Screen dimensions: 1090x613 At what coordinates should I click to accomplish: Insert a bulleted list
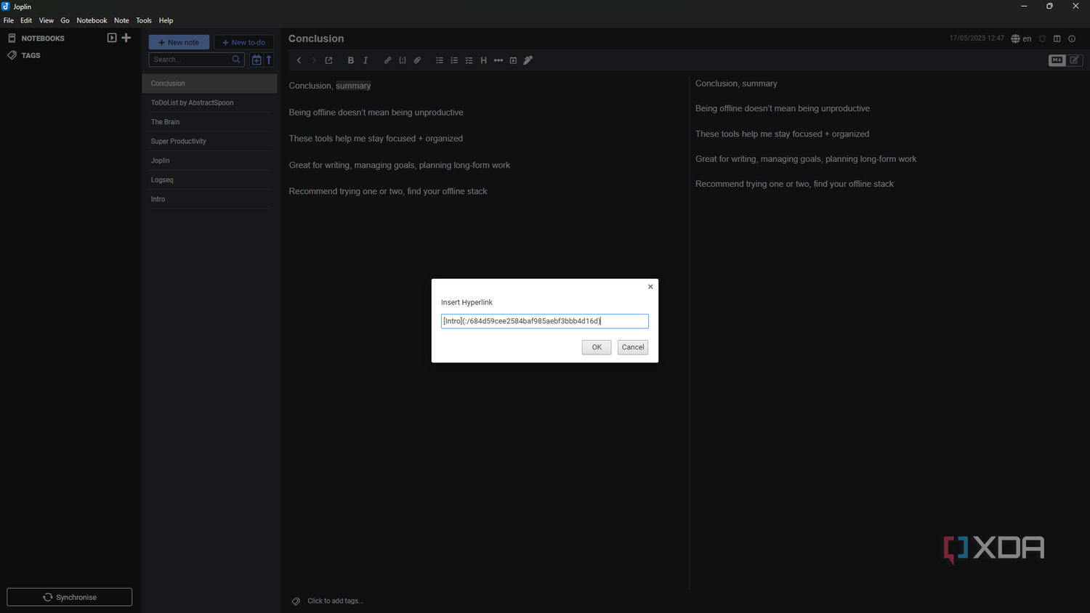pos(440,60)
